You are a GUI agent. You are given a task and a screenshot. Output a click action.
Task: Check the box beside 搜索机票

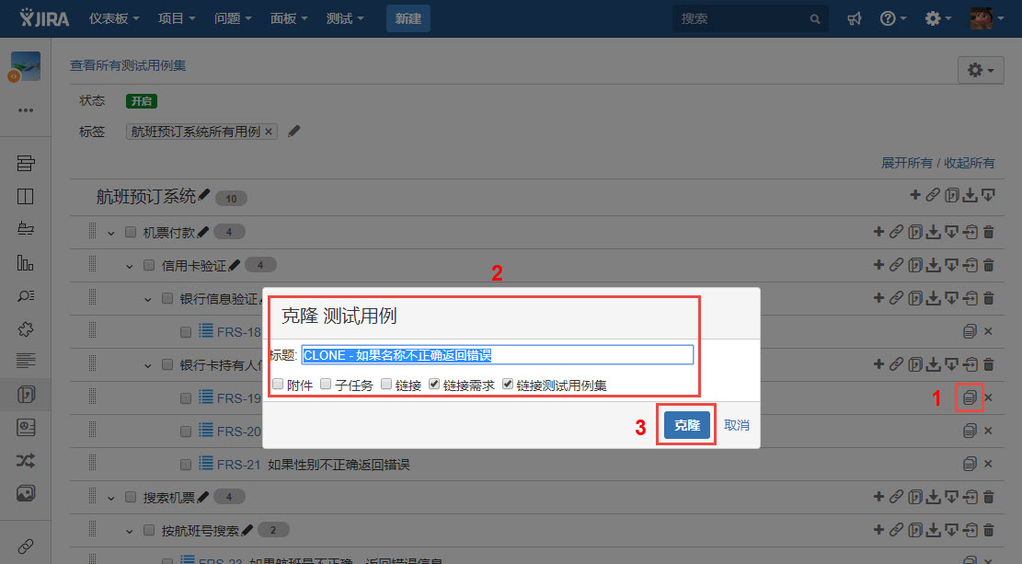coord(131,498)
